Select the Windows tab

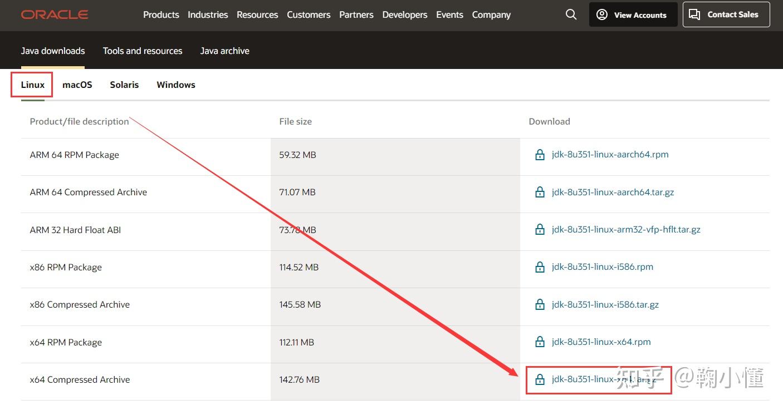(x=176, y=85)
